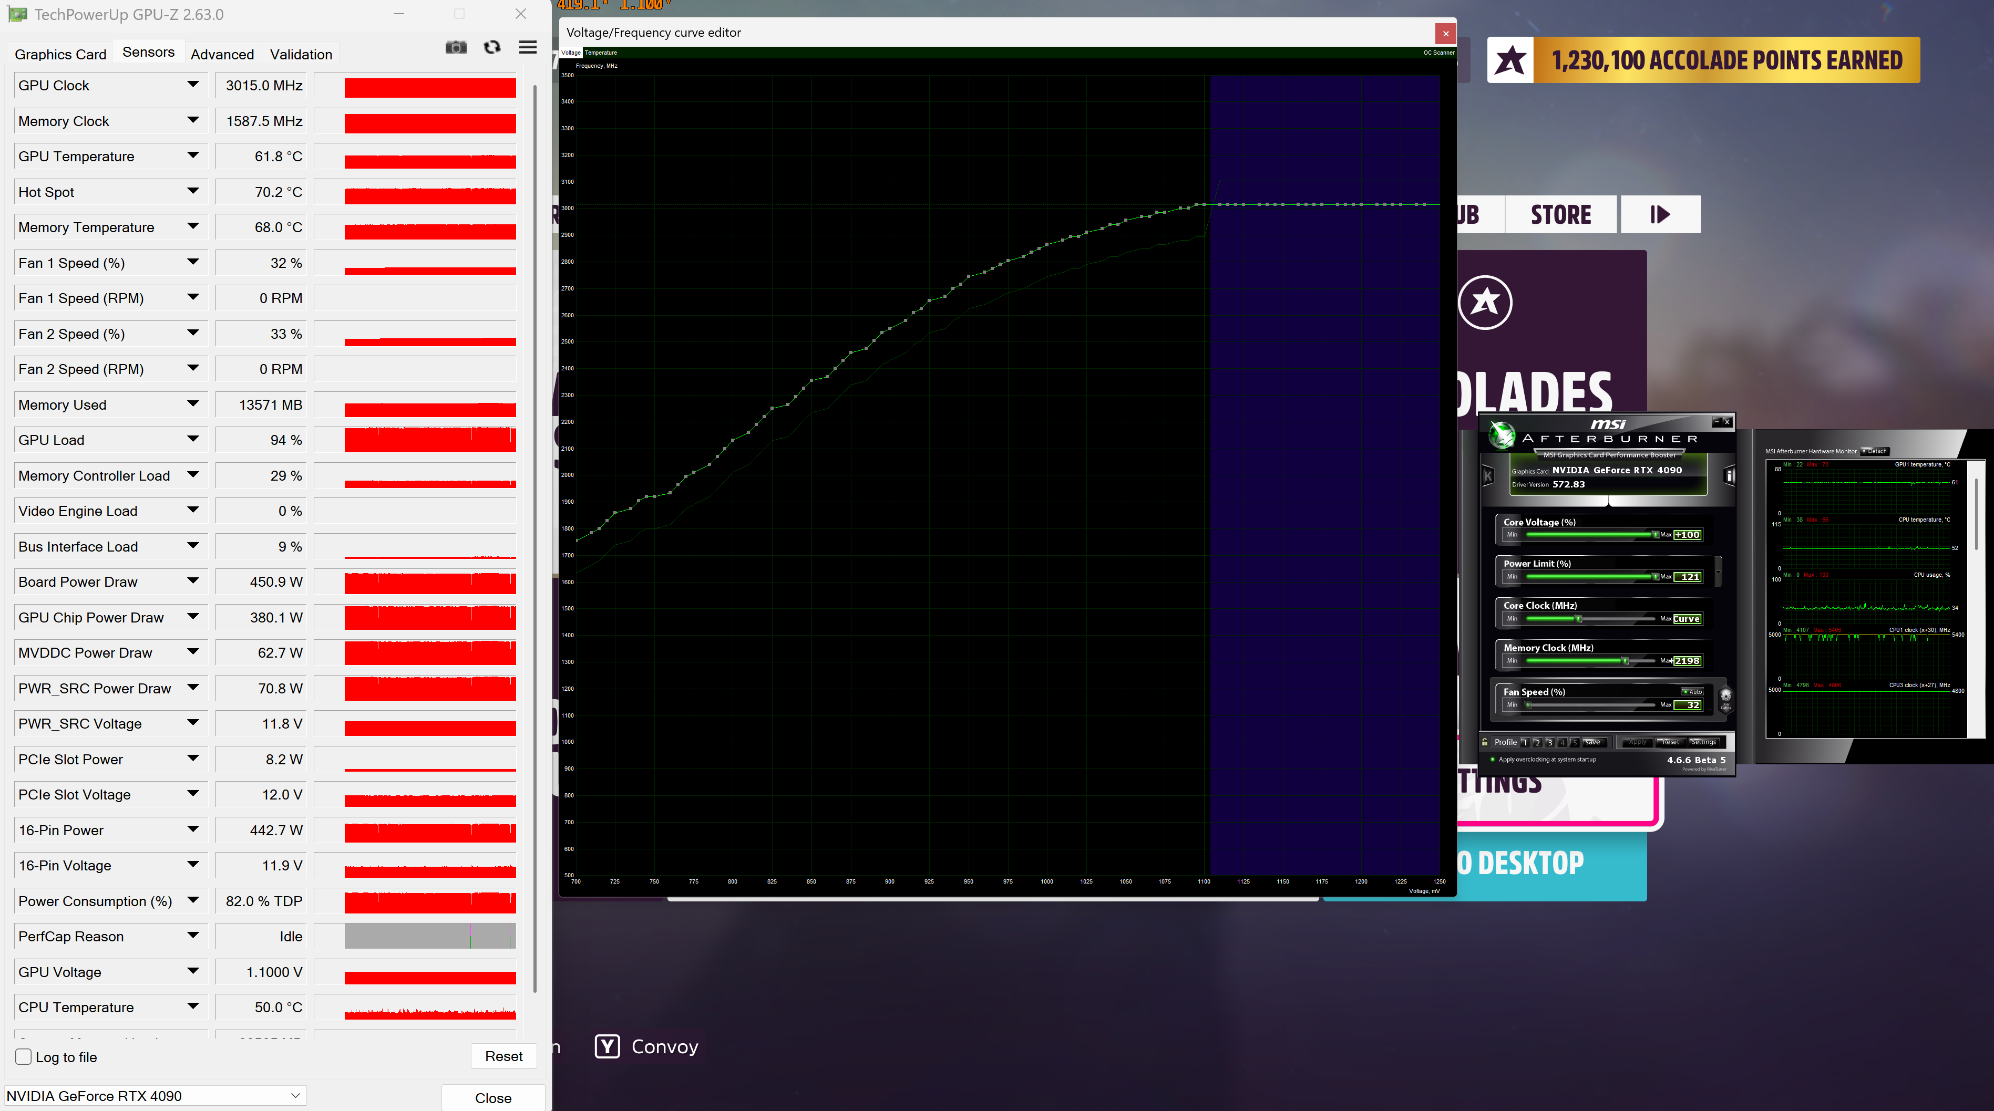Open the GPU Clock sensor dropdown
The width and height of the screenshot is (1994, 1111).
(193, 85)
